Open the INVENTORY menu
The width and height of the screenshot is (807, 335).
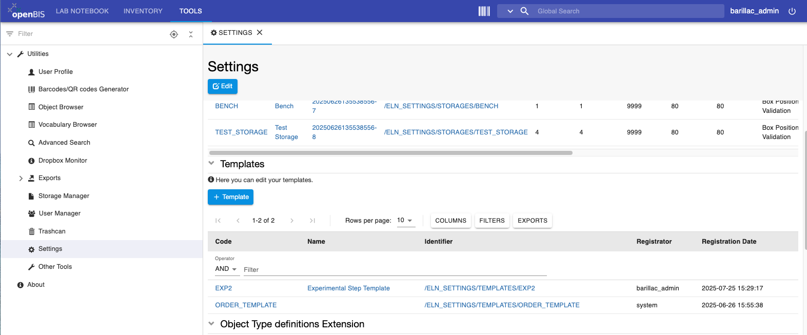143,11
